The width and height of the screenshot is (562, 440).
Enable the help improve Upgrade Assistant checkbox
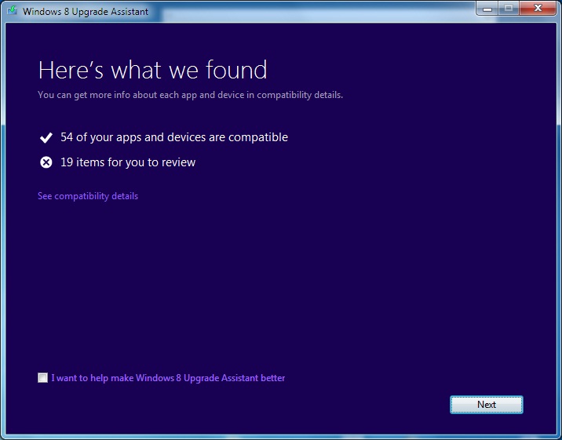coord(42,378)
